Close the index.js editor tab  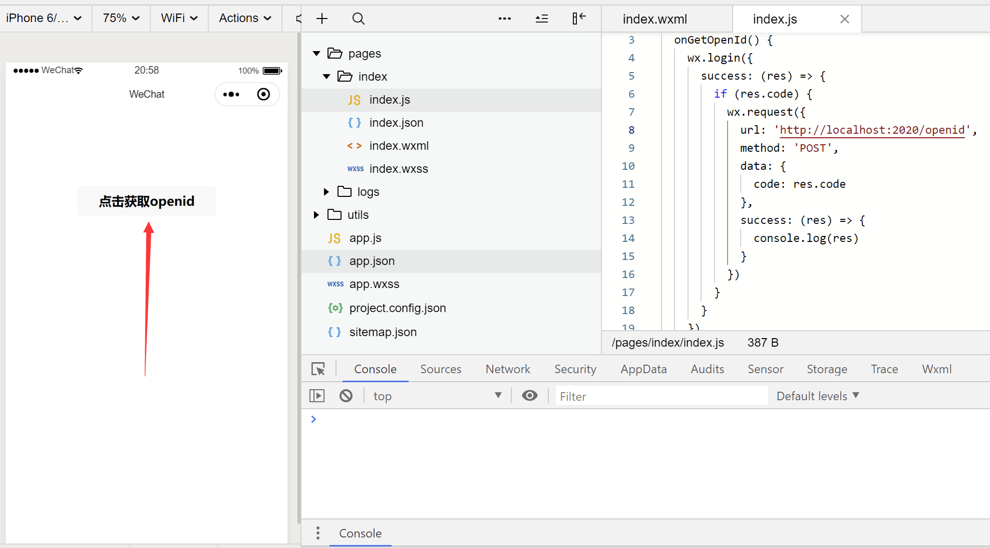[x=844, y=19]
